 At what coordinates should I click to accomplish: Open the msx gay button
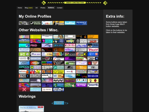tap(81, 76)
